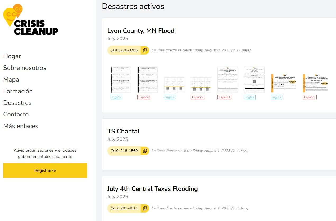Image resolution: width=336 pixels, height=221 pixels.
Task: Go to Sobre nosotros page
Action: [x=25, y=68]
